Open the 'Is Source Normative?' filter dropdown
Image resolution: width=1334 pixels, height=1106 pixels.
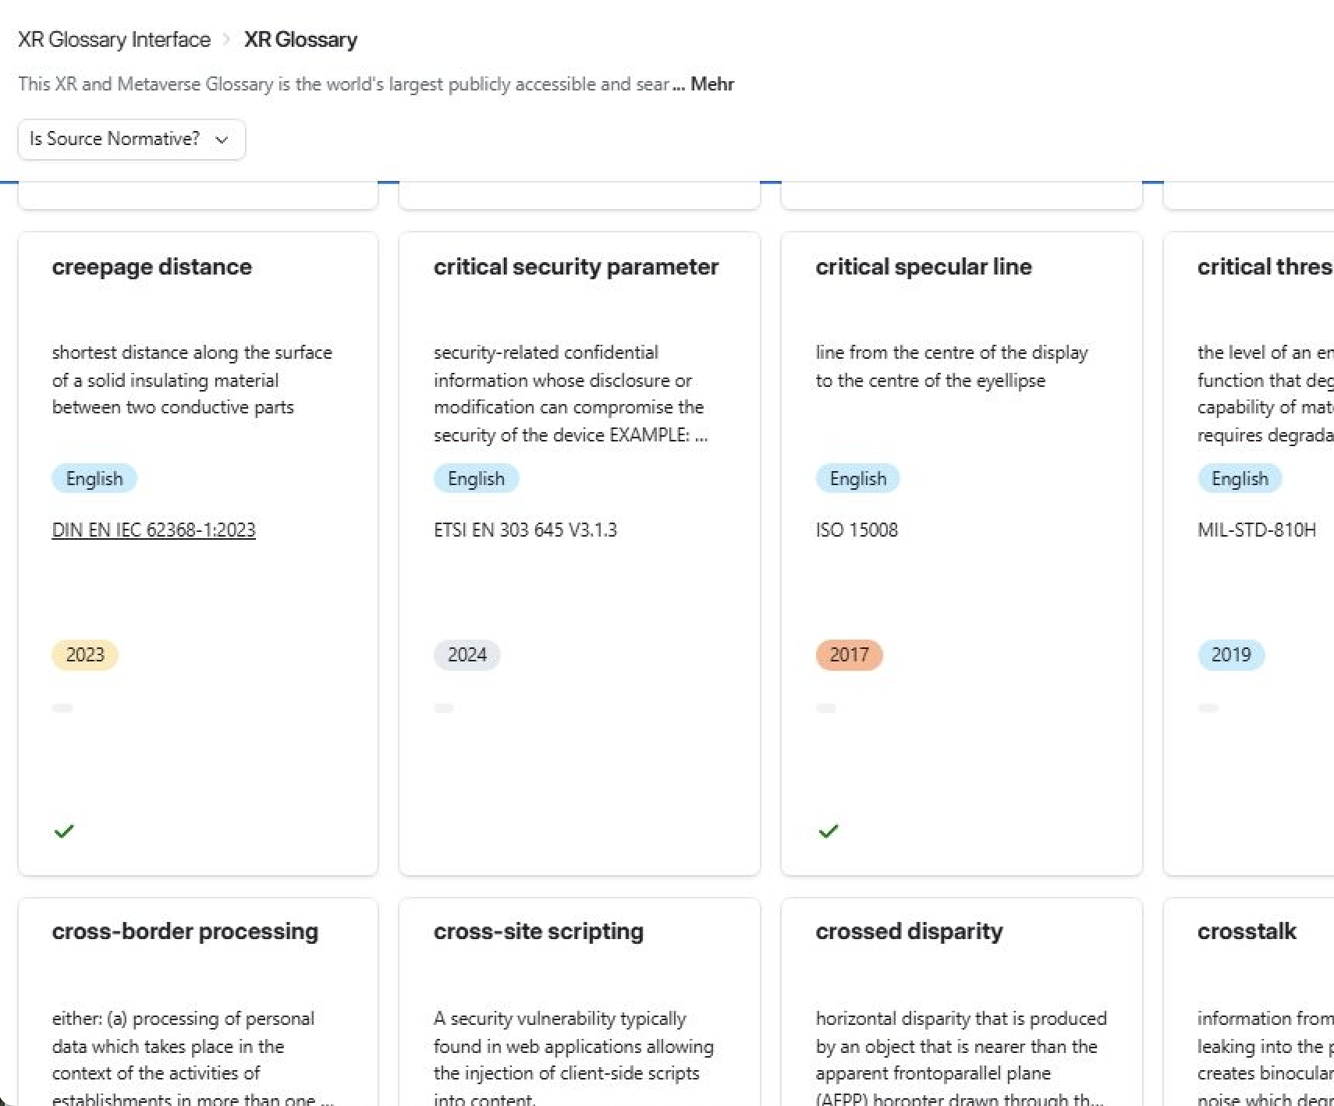(x=131, y=139)
